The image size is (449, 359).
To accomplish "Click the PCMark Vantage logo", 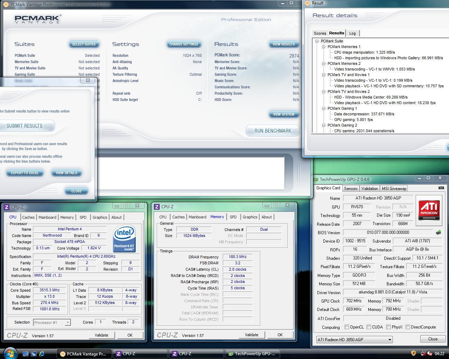I will 38,19.
